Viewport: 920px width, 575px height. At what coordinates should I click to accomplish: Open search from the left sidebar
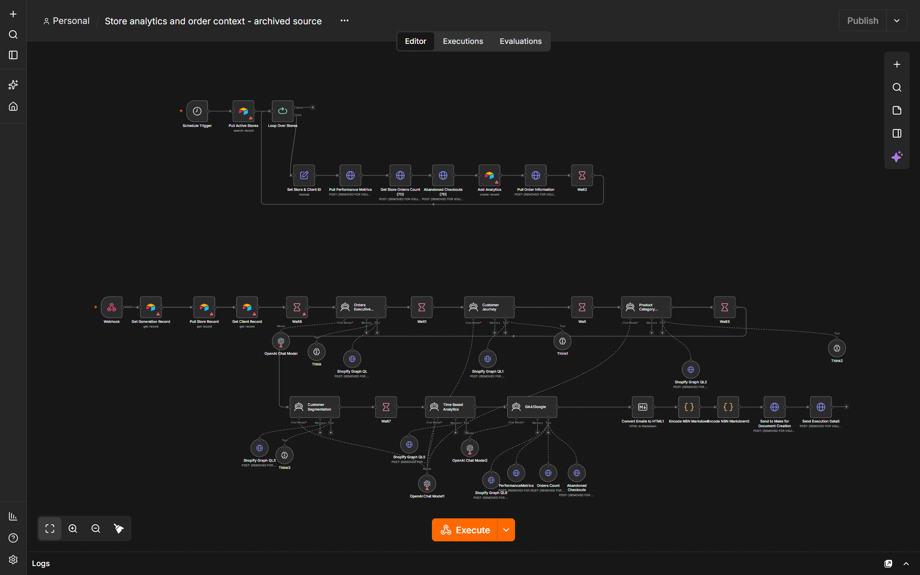click(13, 34)
